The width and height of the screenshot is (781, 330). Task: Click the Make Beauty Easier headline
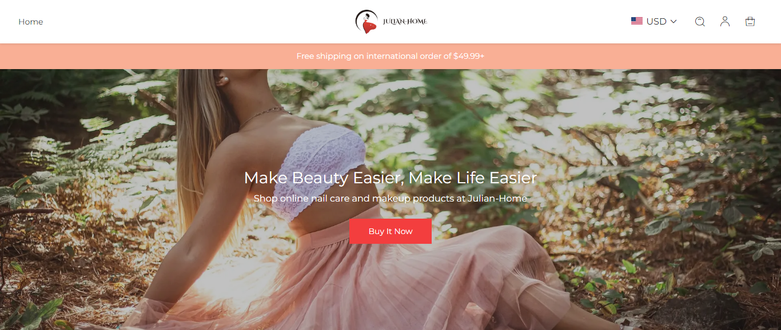click(x=390, y=178)
